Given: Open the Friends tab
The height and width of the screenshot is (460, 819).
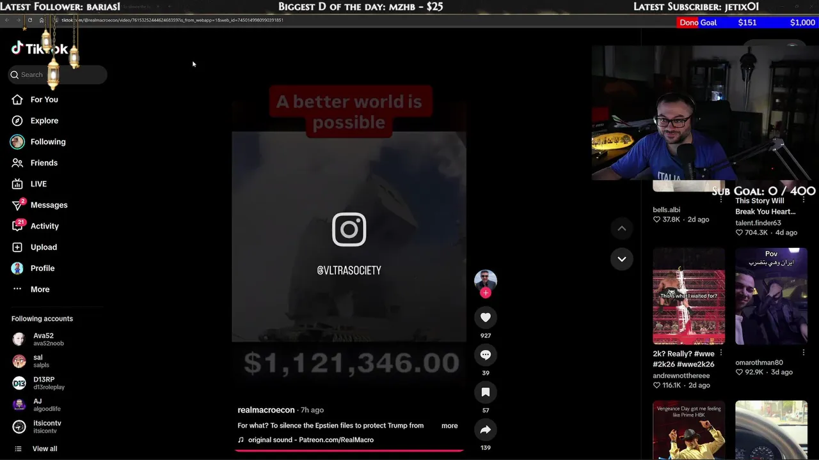Looking at the screenshot, I should (35, 163).
